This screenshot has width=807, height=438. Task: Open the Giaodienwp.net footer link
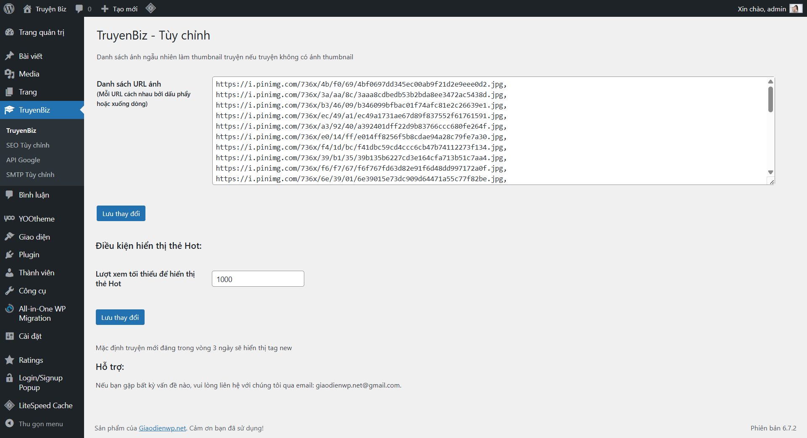162,428
